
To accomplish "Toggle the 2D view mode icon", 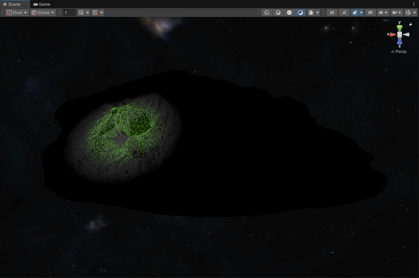I will coord(332,12).
